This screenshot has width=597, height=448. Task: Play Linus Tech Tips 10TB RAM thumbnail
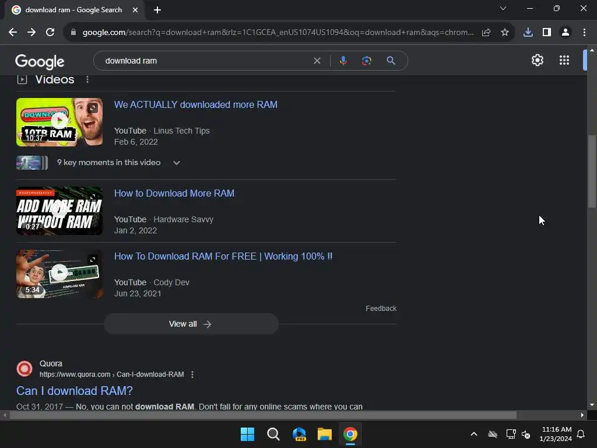coord(59,122)
